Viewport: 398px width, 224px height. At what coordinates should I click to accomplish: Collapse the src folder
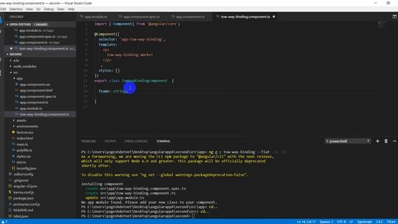pyautogui.click(x=16, y=73)
